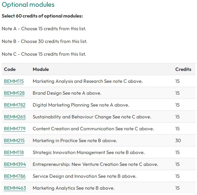
Task: Click the Optional modules heading
Action: pos(28,5)
